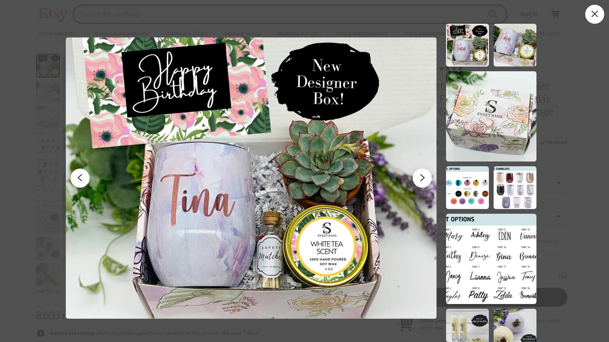Open the Toys & Entertainment category menu
Image resolution: width=609 pixels, height=342 pixels.
[362, 34]
